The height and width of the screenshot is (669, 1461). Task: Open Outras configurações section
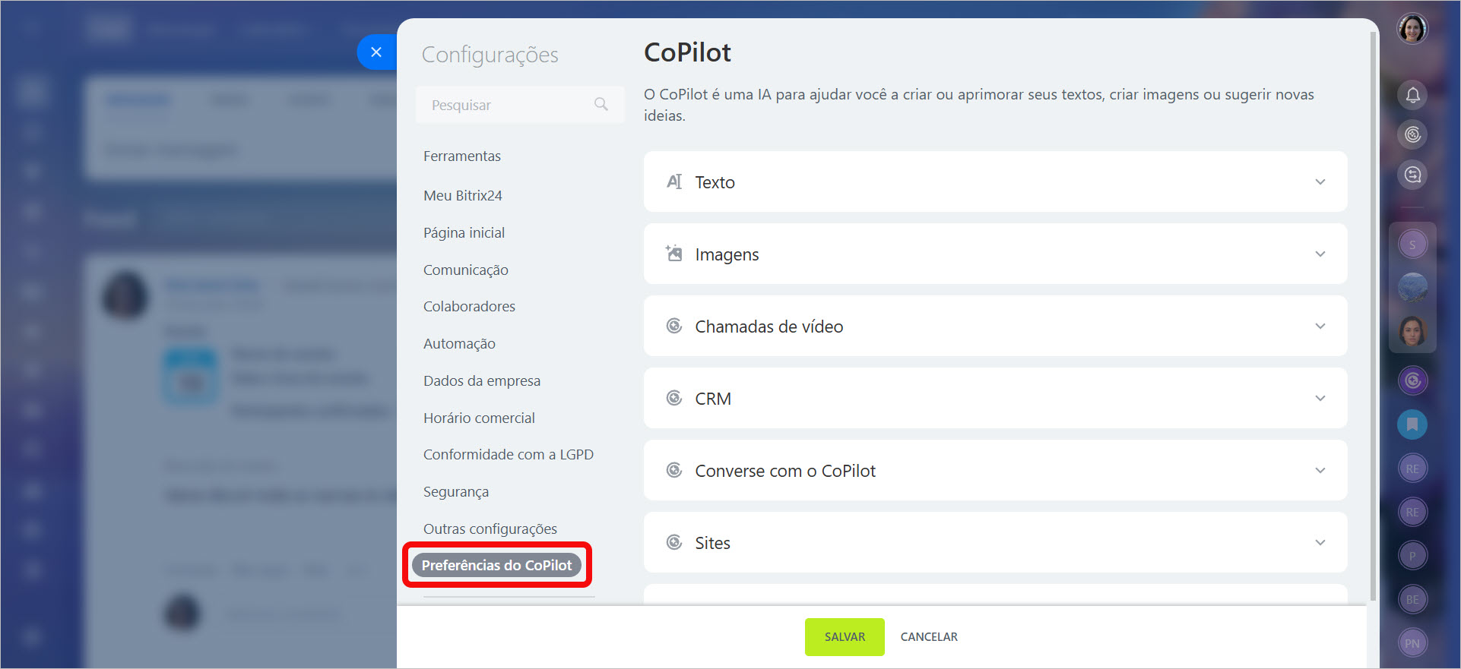(x=490, y=529)
